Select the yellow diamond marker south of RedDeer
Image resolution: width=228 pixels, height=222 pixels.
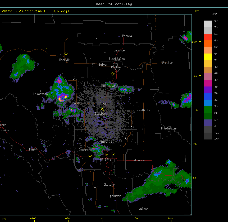coord(113,74)
